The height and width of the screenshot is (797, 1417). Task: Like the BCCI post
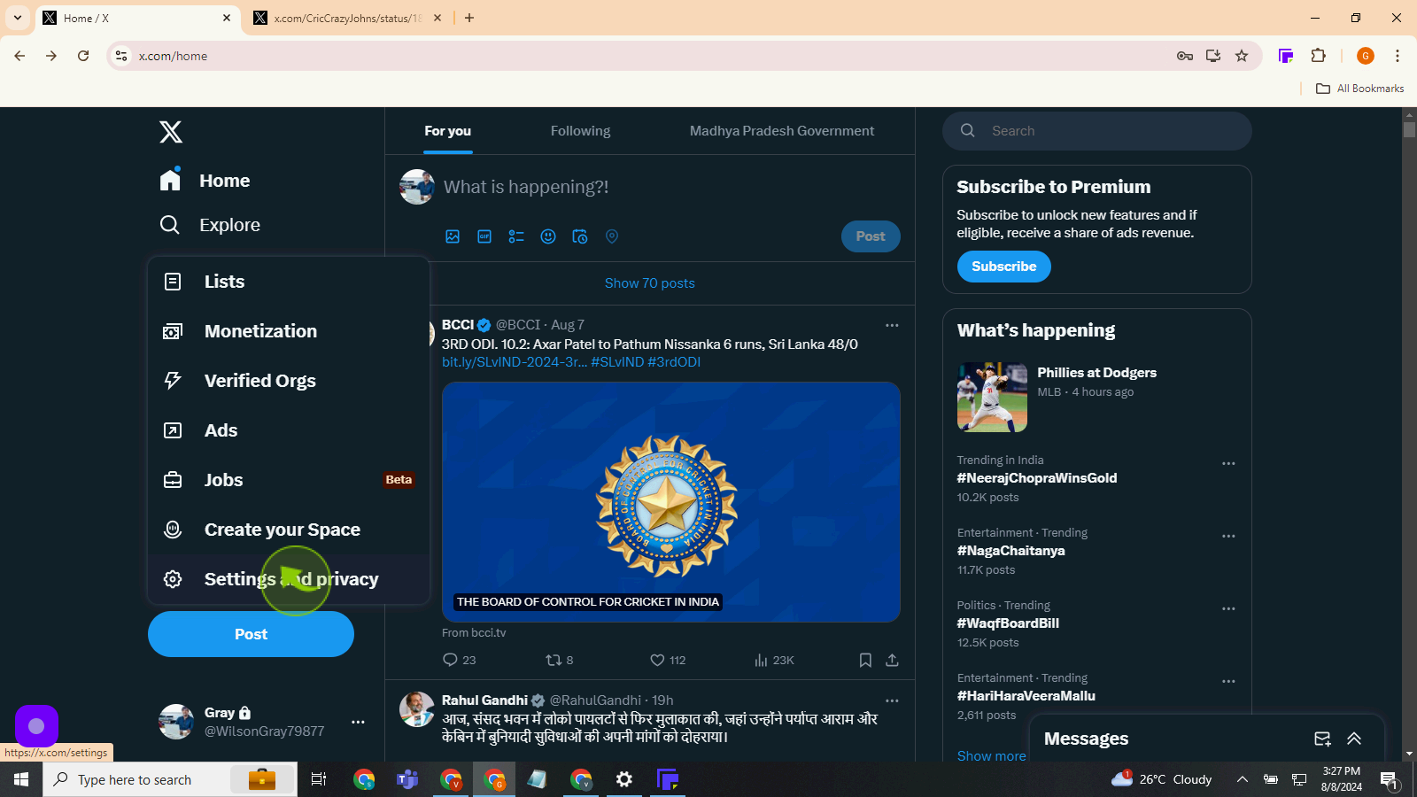click(668, 660)
